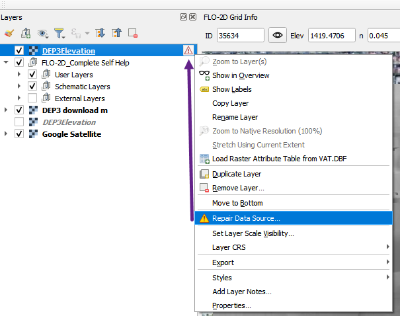Enable the External Layers checkbox
The width and height of the screenshot is (400, 316).
pos(32,99)
